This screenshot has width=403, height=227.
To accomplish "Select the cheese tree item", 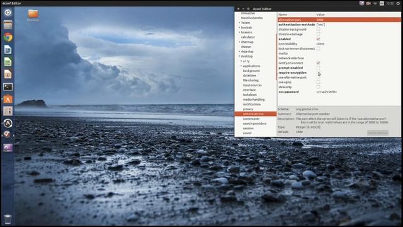I will 246,47.
